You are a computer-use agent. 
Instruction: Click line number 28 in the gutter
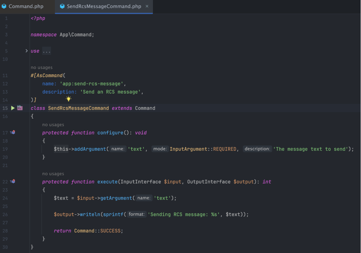click(5, 231)
